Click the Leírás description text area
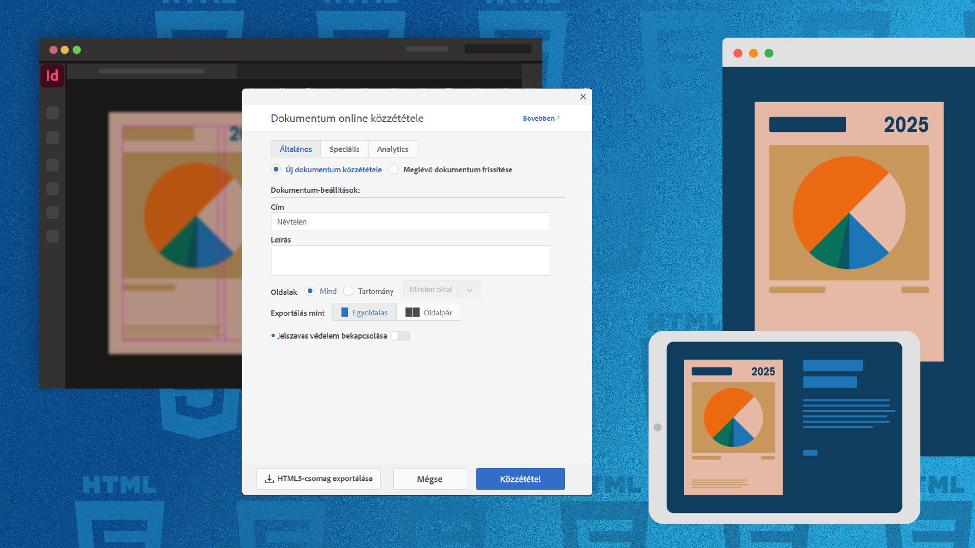This screenshot has width=975, height=548. click(x=410, y=261)
